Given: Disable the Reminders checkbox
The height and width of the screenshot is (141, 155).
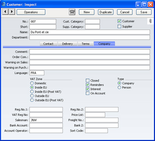Looking at the screenshot, I should click(x=88, y=85).
